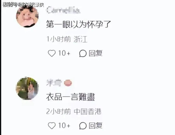Tap the 10+ like count on the first comment
This screenshot has height=135, width=175.
(64, 53)
